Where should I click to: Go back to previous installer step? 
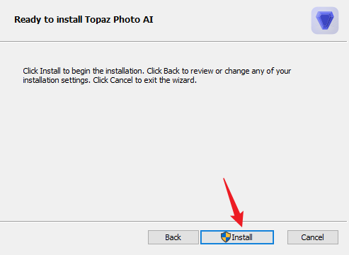173,237
